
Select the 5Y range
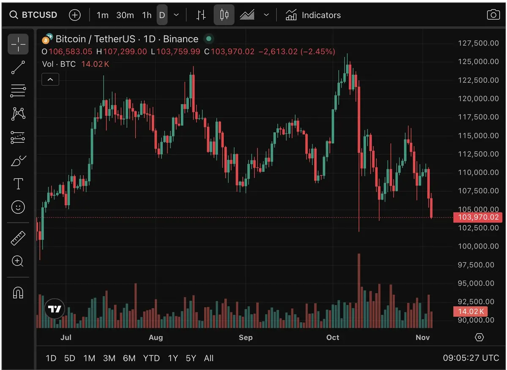(190, 358)
